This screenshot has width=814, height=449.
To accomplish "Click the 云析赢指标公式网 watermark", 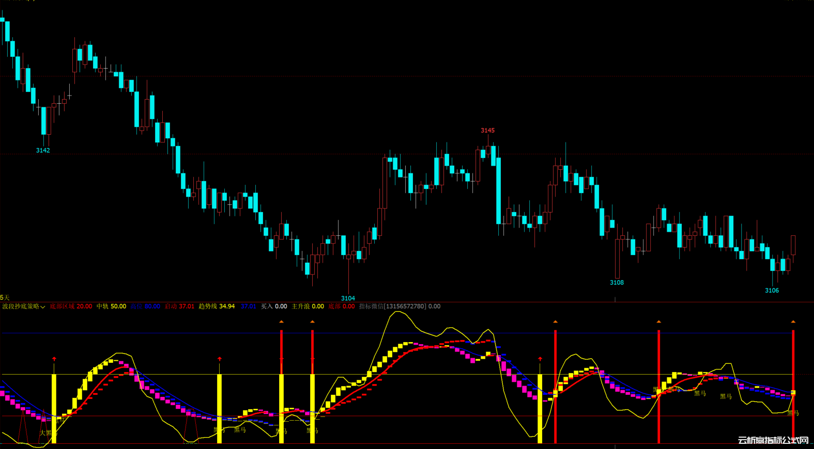I will pyautogui.click(x=773, y=440).
